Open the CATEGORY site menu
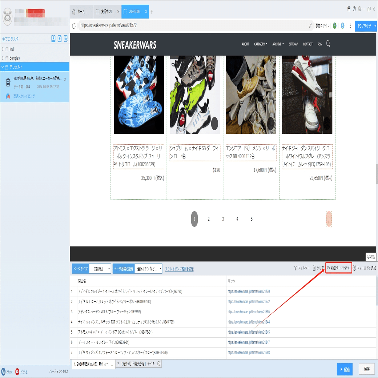This screenshot has height=378, width=378. coord(261,44)
